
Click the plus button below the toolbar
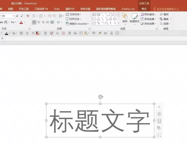(x=2, y=38)
